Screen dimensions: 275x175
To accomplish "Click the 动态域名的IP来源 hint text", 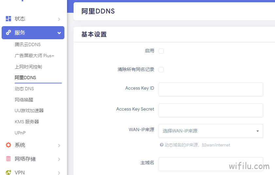I will (197, 145).
